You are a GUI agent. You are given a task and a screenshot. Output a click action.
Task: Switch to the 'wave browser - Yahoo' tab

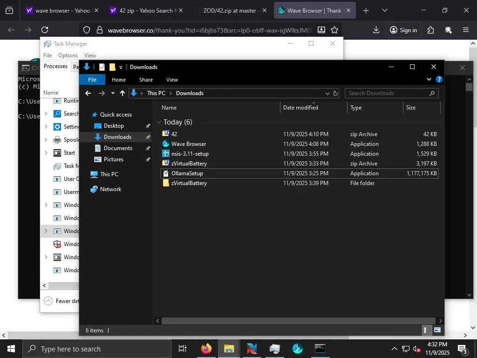click(63, 10)
